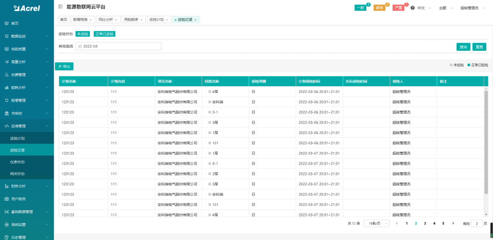The height and width of the screenshot is (240, 493).
Task: Click the 能耗分析 bar chart icon
Action: (6, 88)
